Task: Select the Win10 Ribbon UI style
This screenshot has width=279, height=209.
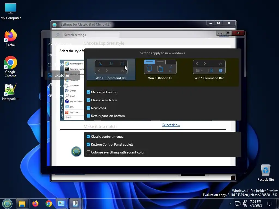Action: pyautogui.click(x=160, y=69)
